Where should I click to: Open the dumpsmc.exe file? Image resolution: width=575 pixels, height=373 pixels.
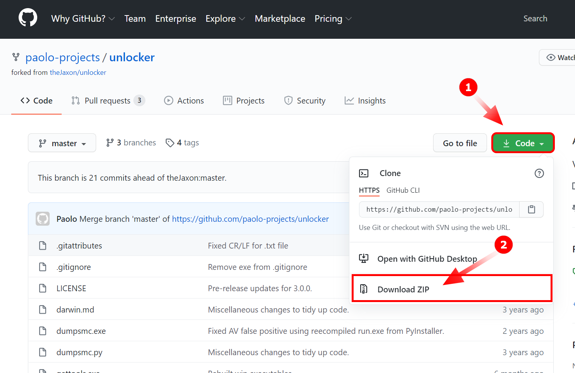(81, 331)
